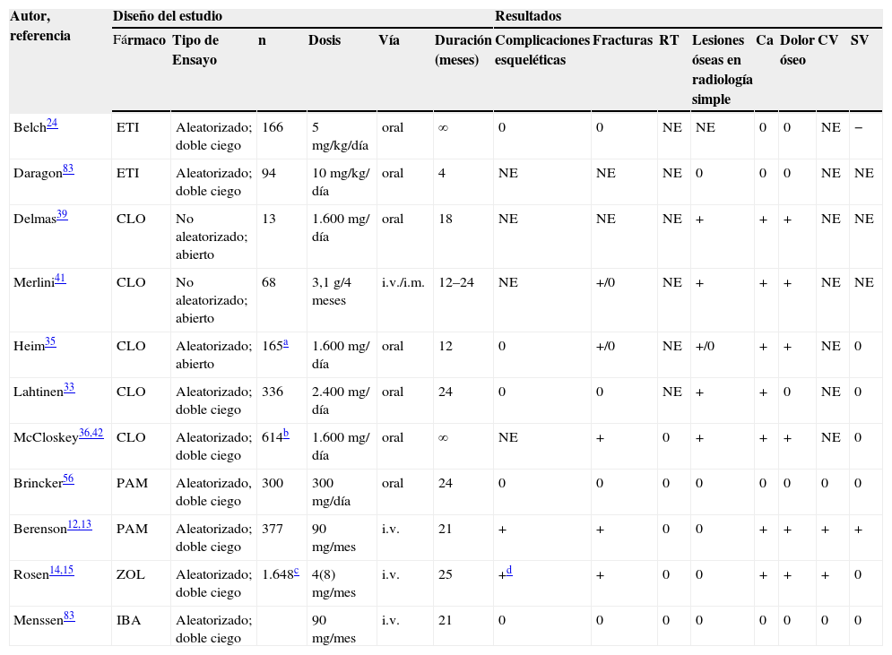Click reference 41 beside Merlini
Image resolution: width=892 pixels, height=655 pixels.
tap(60, 279)
